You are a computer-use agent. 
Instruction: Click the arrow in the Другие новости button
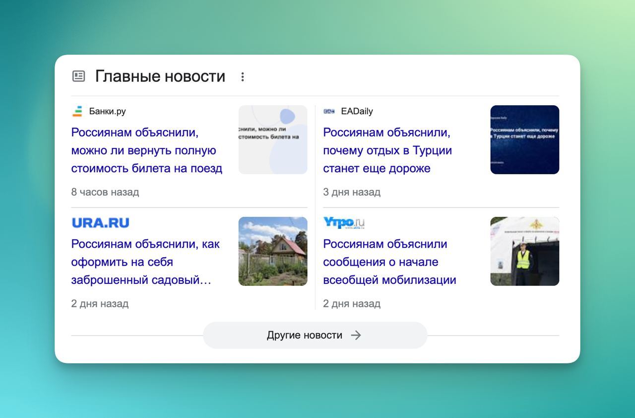tap(356, 335)
